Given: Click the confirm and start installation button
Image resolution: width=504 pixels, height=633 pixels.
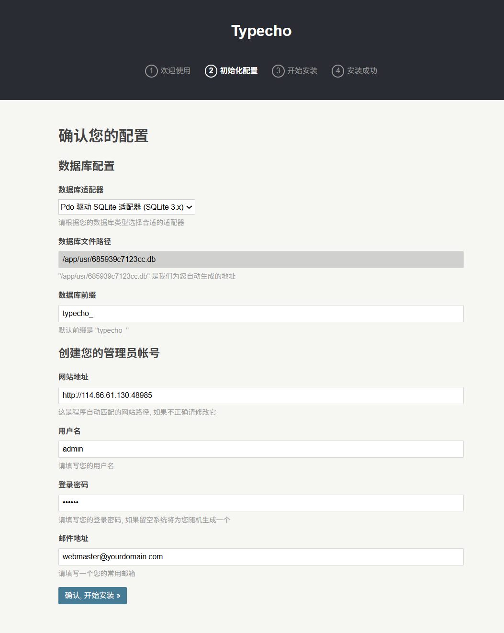Looking at the screenshot, I should click(x=92, y=596).
